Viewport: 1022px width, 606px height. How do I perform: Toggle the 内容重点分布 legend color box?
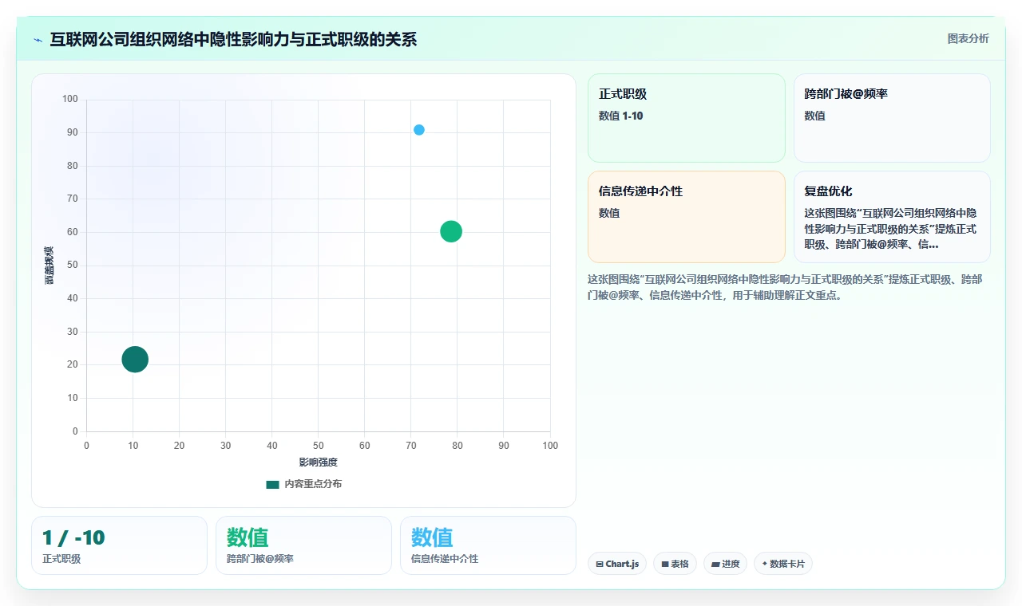[x=272, y=484]
